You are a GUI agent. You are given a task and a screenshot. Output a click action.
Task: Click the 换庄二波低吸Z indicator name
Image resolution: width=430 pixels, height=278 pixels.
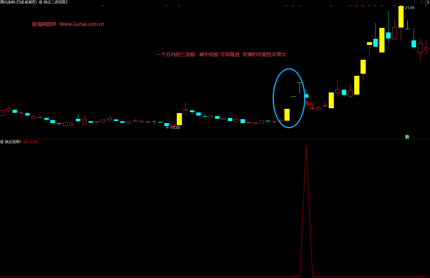click(56, 2)
